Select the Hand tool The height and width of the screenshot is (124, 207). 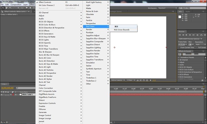pyautogui.click(x=6, y=8)
